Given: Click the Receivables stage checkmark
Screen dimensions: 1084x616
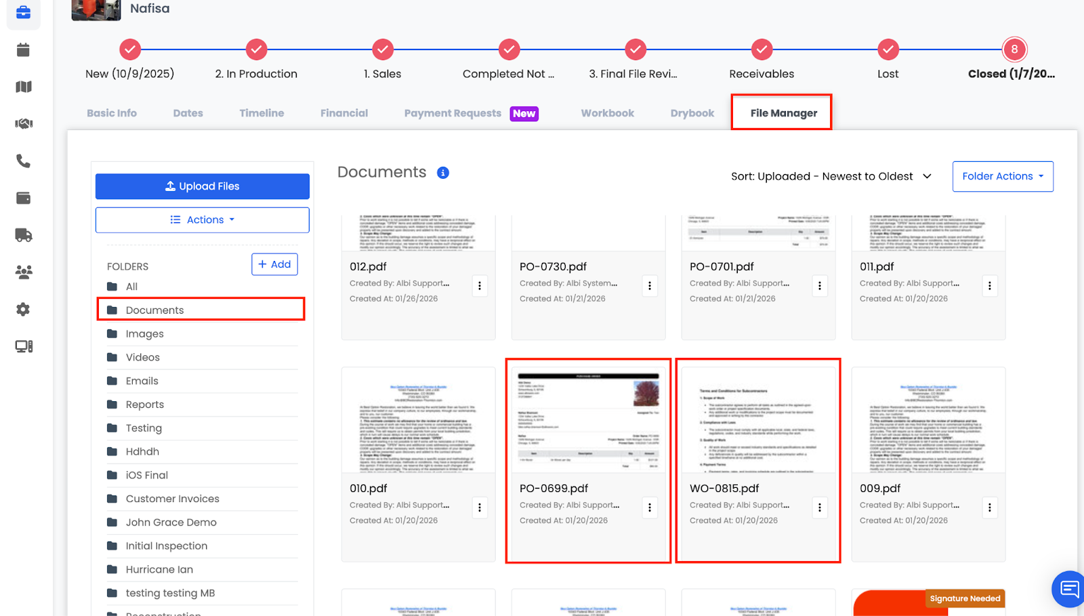Looking at the screenshot, I should [762, 49].
